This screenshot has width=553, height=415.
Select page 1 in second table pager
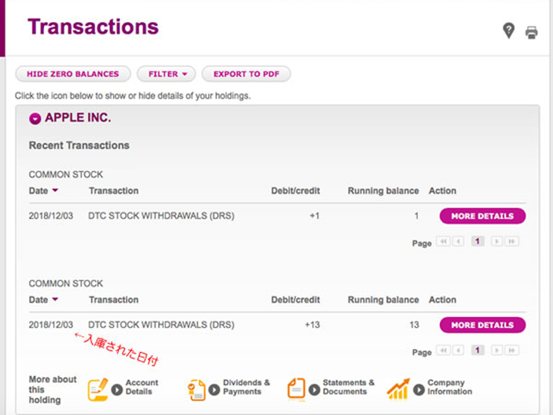[477, 350]
